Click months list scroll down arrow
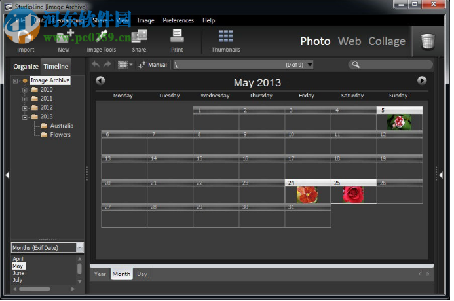The image size is (454, 301). pyautogui.click(x=80, y=281)
